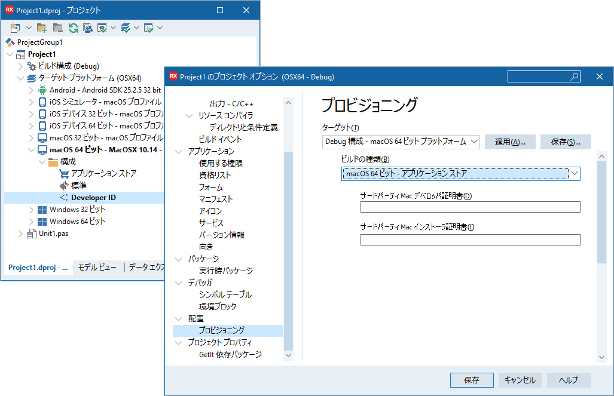Click the Developer ID share icon
This screenshot has height=396, width=614.
(x=64, y=198)
